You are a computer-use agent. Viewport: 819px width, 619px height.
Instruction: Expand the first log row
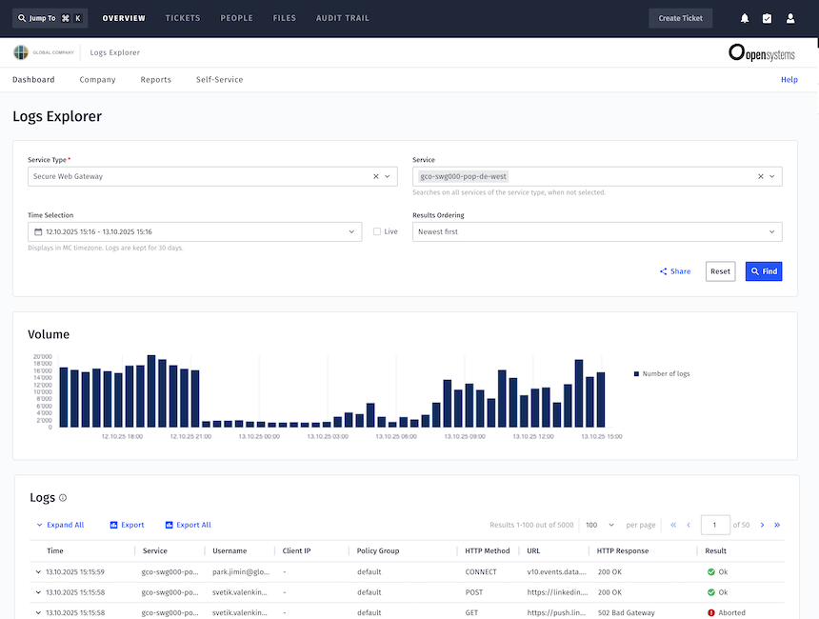coord(37,572)
